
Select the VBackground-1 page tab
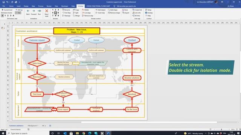[33, 126]
